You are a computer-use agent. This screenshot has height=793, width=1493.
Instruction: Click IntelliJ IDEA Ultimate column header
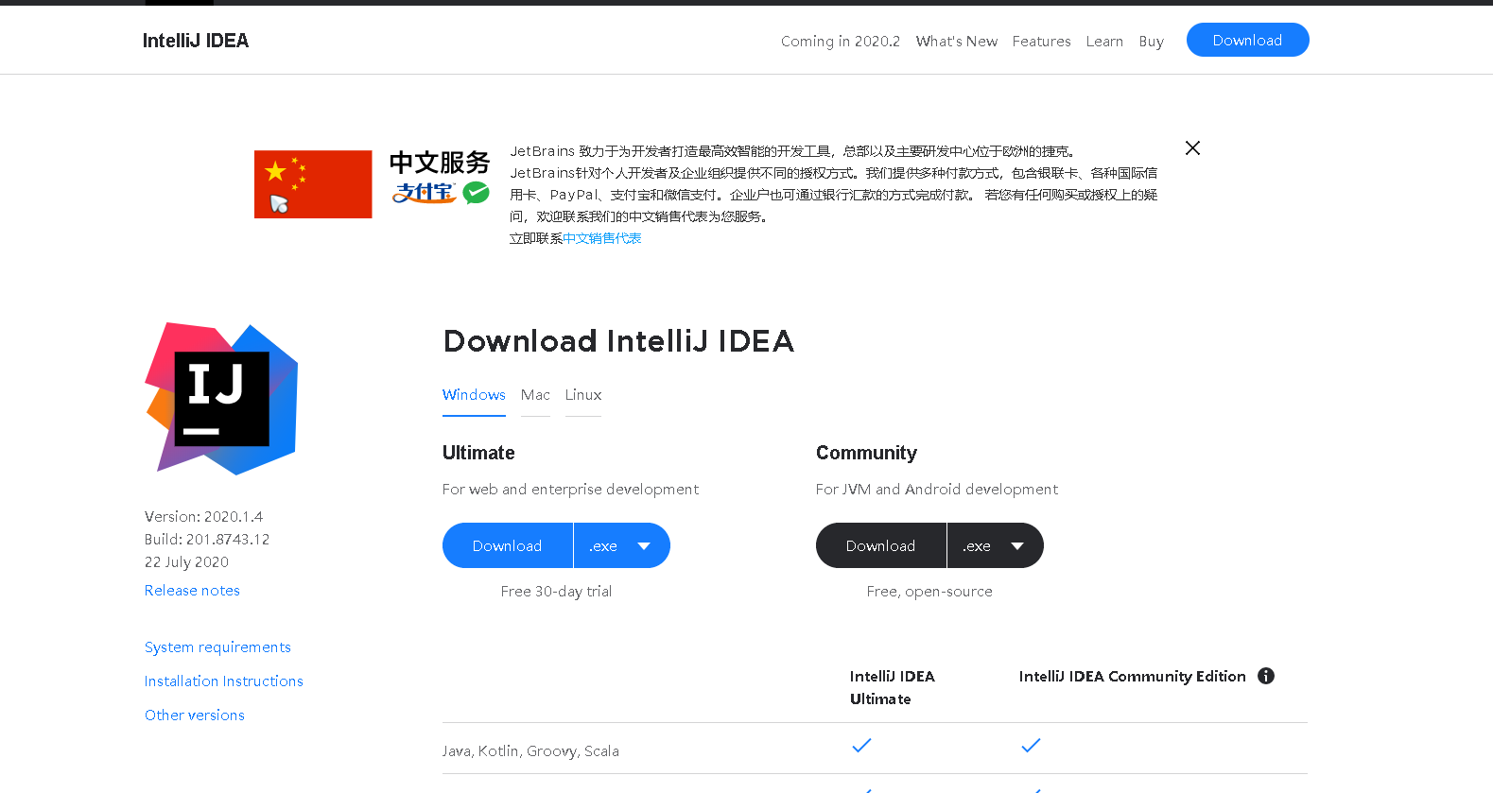tap(893, 688)
